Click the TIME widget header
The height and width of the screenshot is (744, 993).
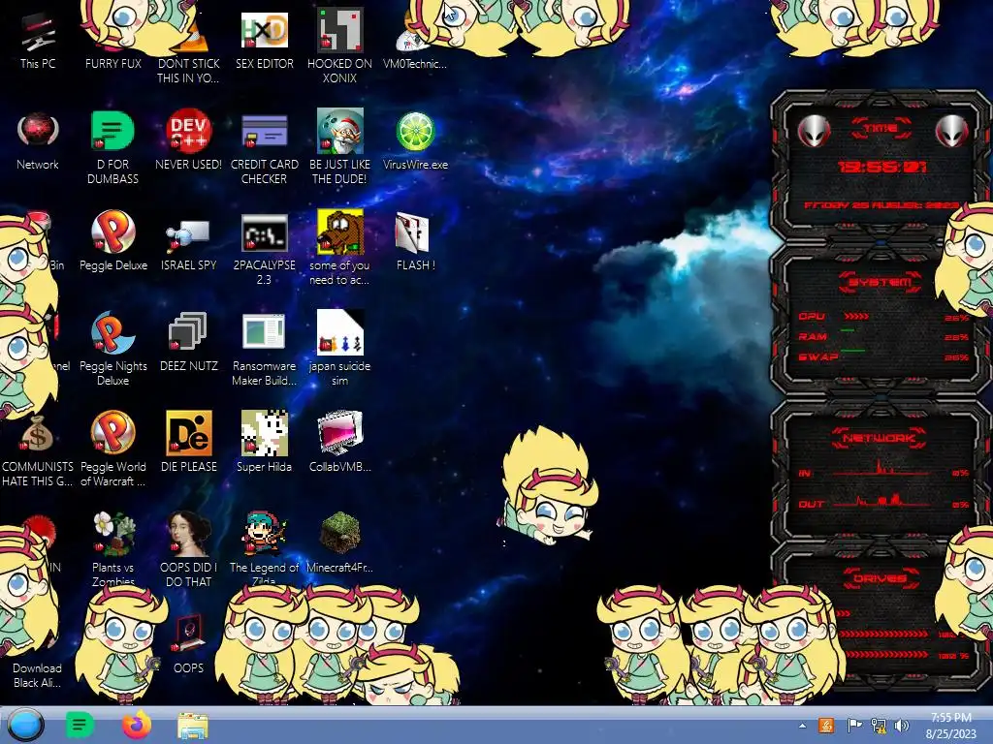tap(881, 129)
